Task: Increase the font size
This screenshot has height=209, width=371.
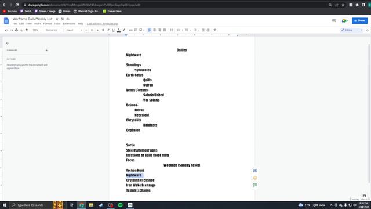Action: [98, 30]
